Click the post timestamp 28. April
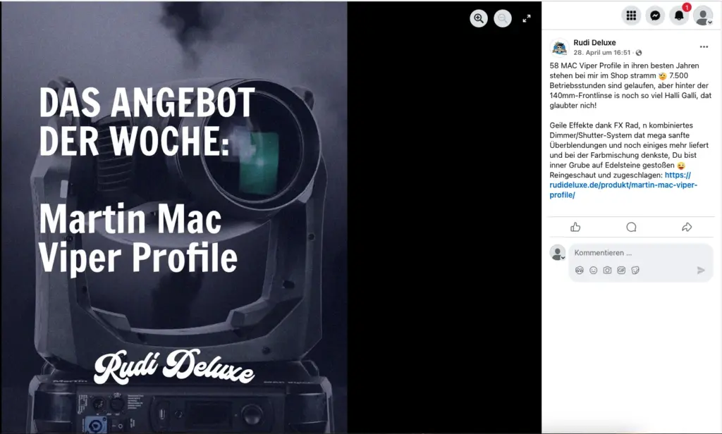722x434 pixels. point(602,53)
